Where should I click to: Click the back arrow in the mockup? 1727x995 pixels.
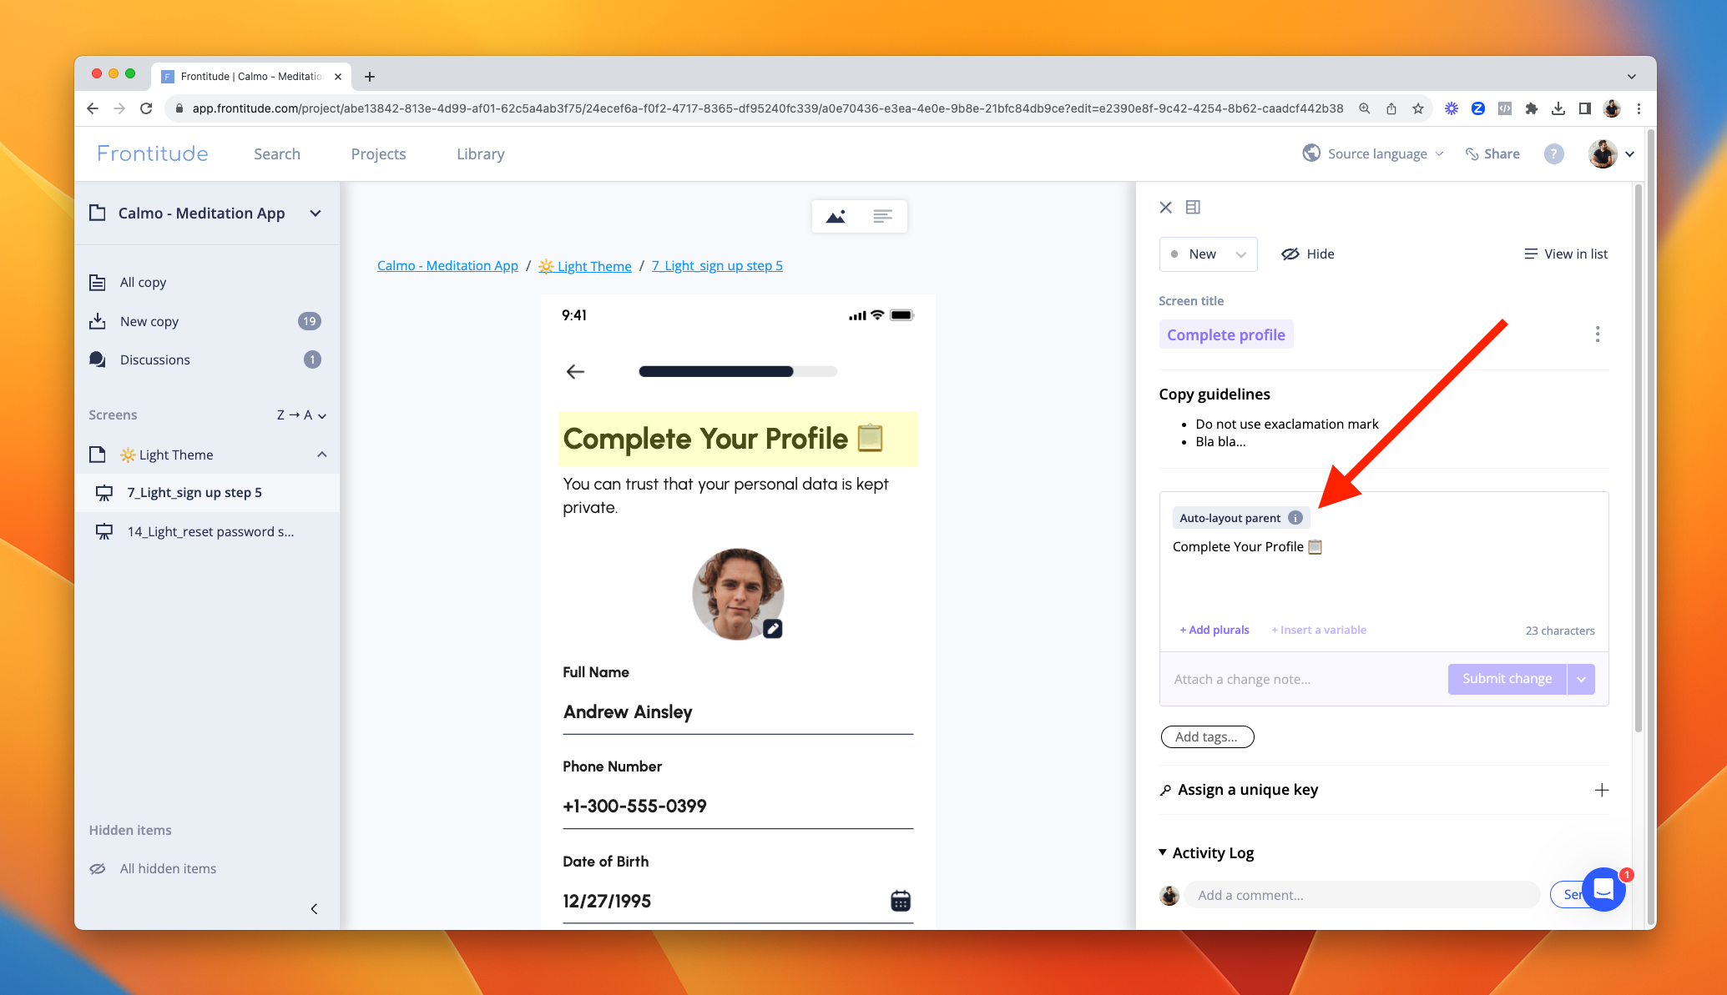(x=575, y=372)
